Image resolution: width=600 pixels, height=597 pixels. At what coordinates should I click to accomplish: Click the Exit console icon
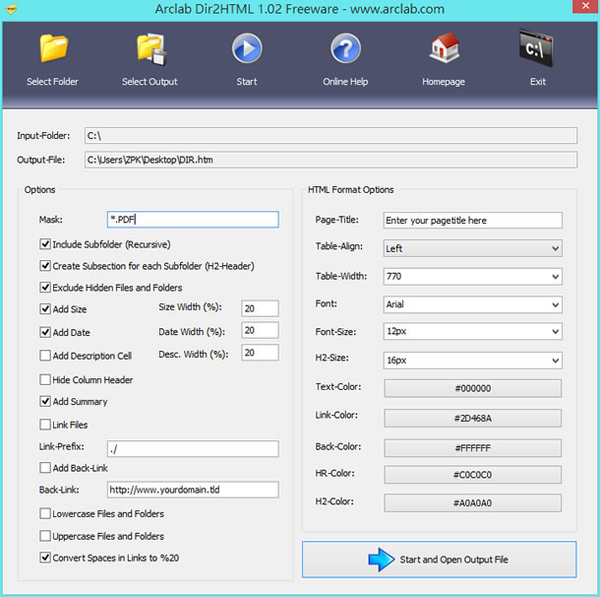coord(537,49)
